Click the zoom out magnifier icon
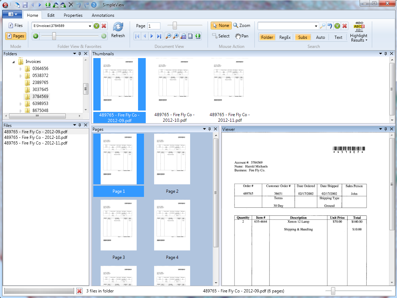Viewport: 397px width, 298px height. coord(168,36)
